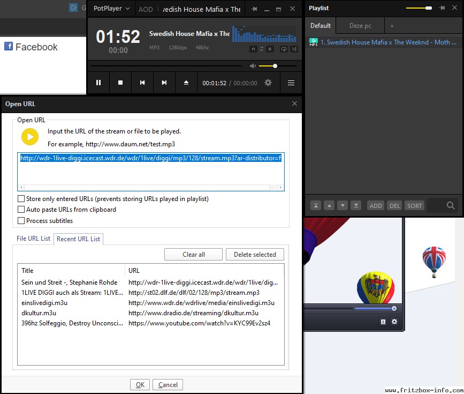Select the Sein und Streit recent URL
This screenshot has width=464, height=394.
(x=151, y=283)
